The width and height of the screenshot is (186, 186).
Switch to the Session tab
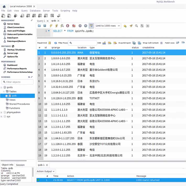click(20, 165)
